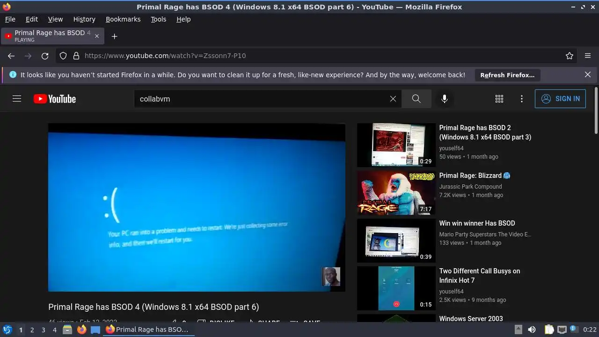This screenshot has height=337, width=599.
Task: Open the Tools menu
Action: pos(158,19)
